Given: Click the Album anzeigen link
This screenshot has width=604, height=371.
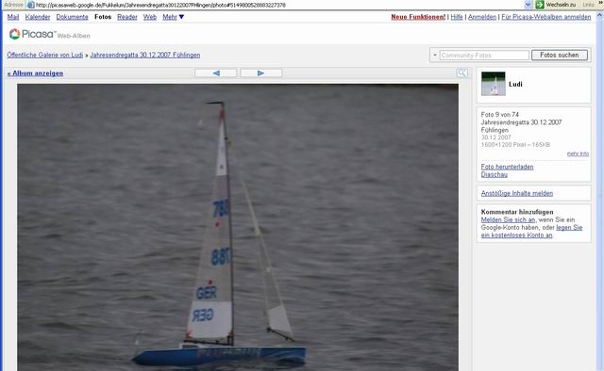Looking at the screenshot, I should (x=35, y=73).
